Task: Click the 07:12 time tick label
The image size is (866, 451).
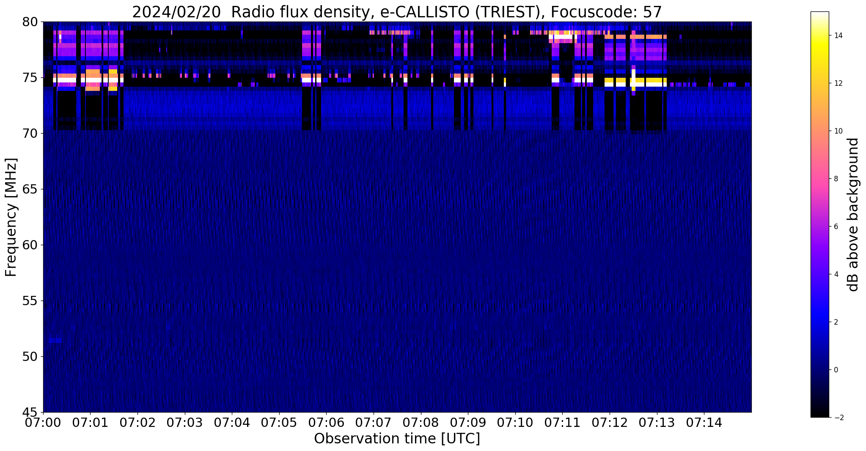Action: point(610,422)
